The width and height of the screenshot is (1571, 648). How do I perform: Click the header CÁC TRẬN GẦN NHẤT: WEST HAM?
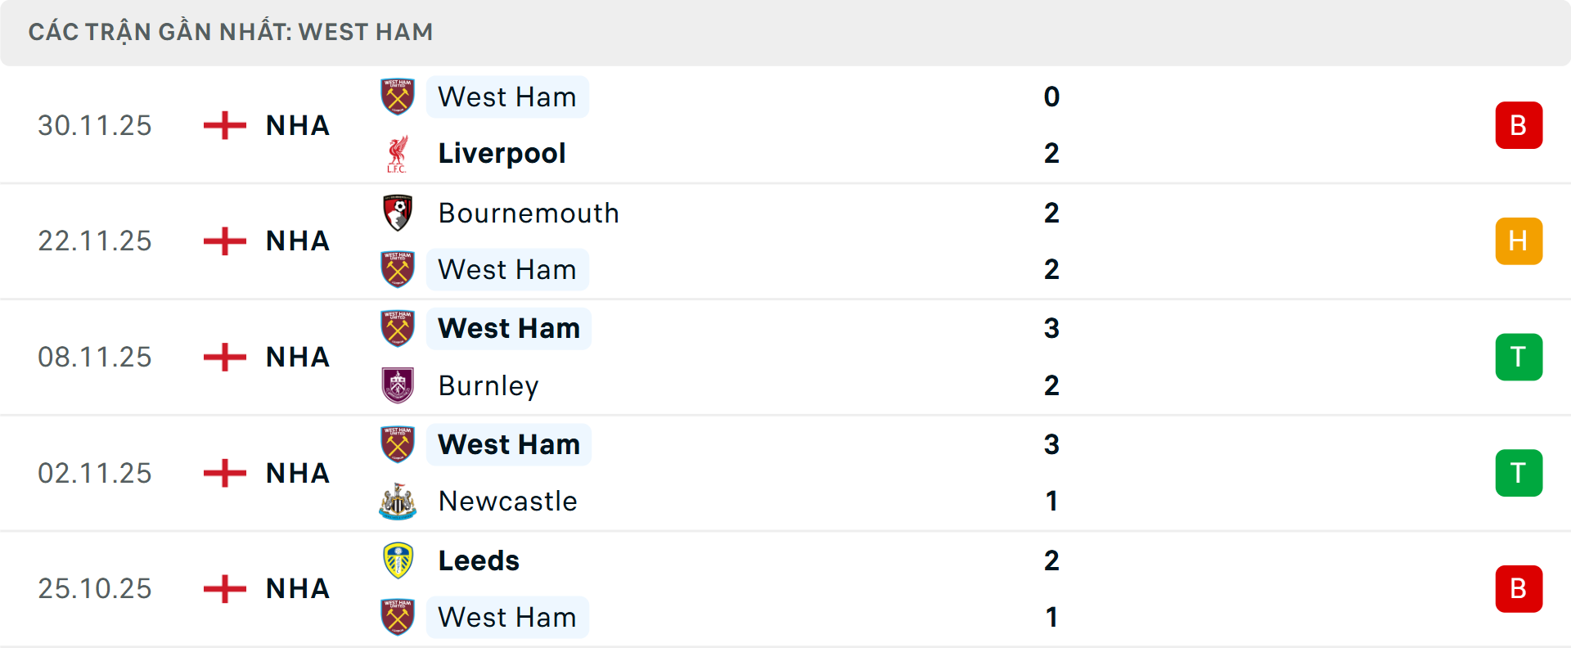pyautogui.click(x=232, y=31)
